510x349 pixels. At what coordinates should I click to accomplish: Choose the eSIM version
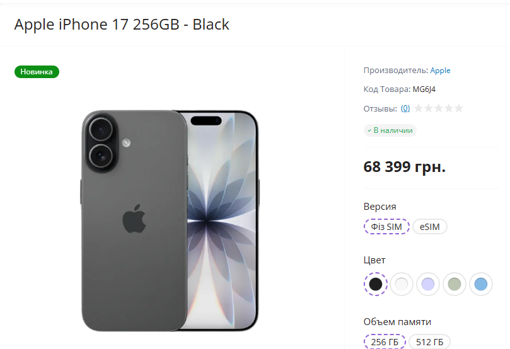(430, 227)
